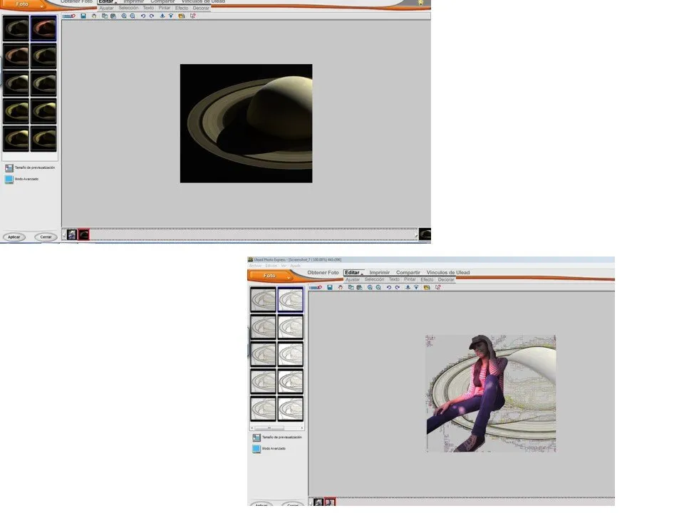The image size is (684, 513).
Task: Click the slider-bar icon at start of upper toolbar
Action: pos(69,16)
